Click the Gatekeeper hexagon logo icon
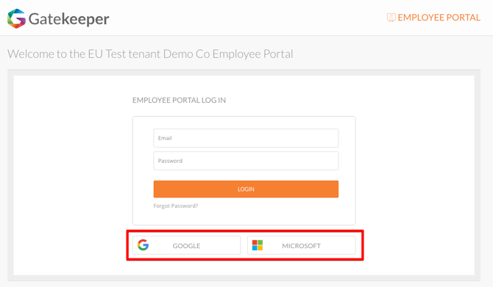 click(x=16, y=18)
